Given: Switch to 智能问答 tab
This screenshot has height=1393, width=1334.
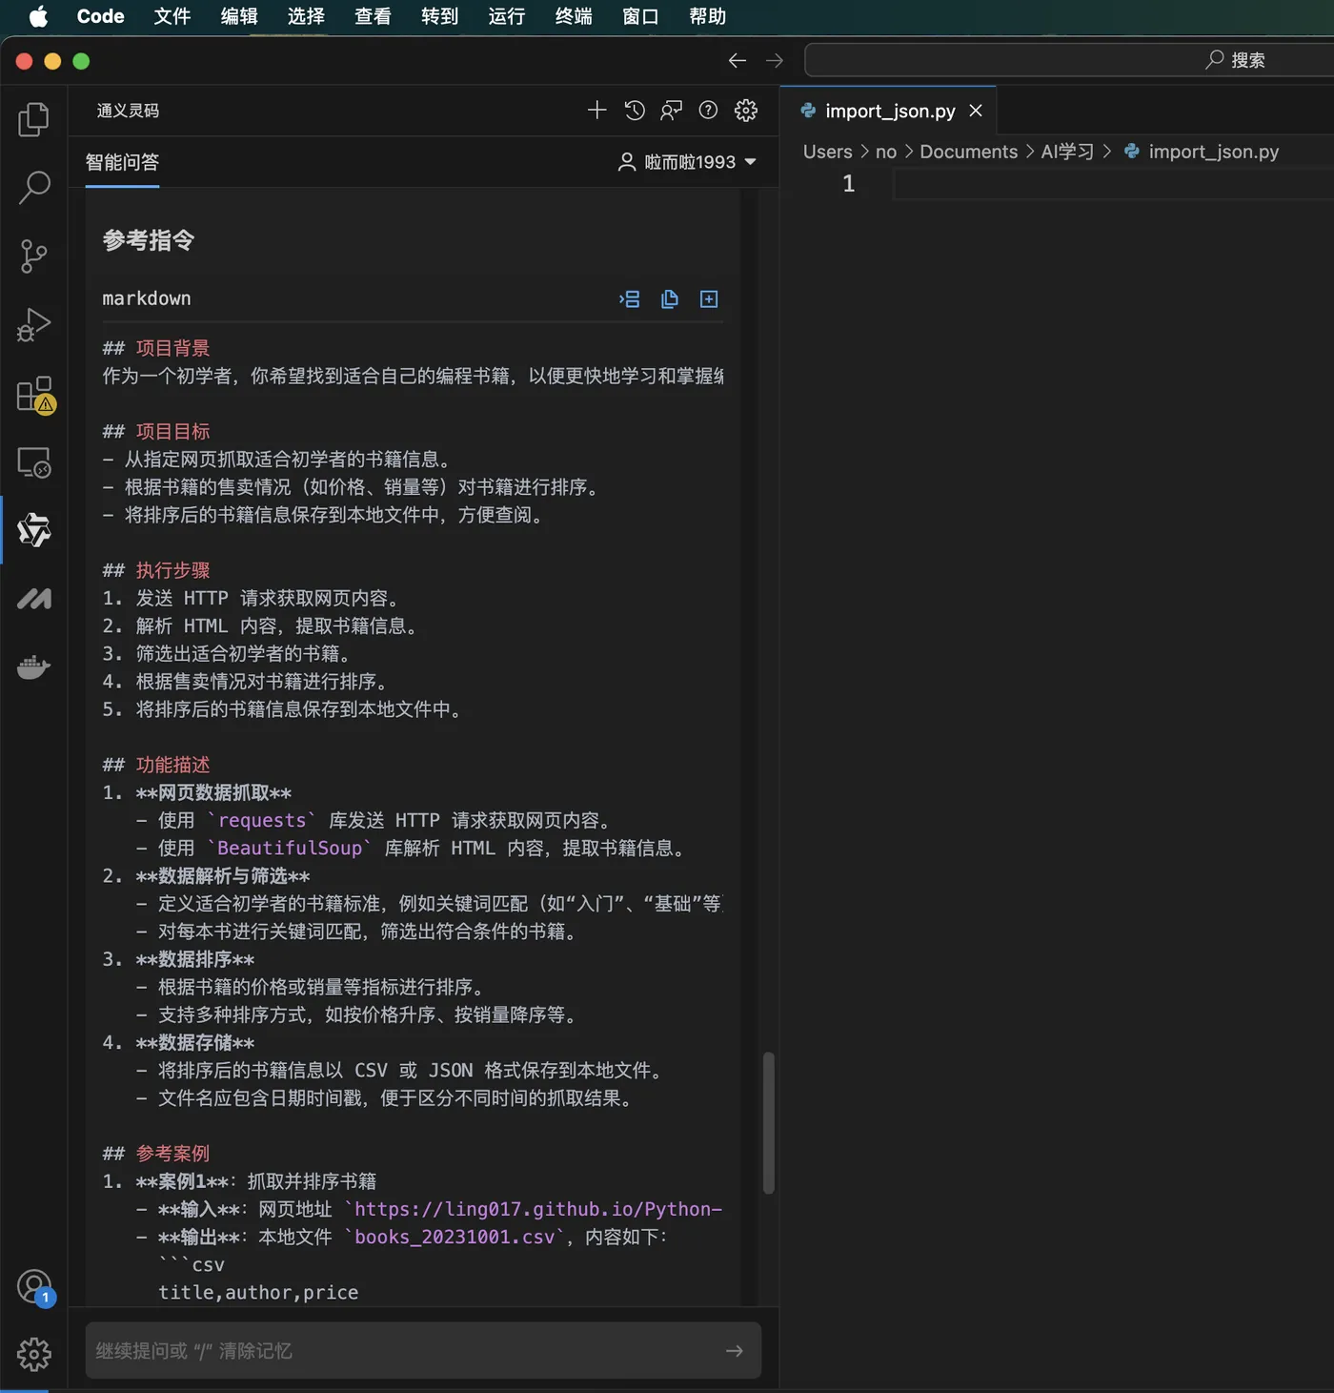Looking at the screenshot, I should 122,162.
